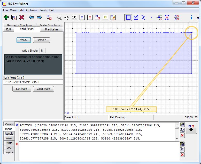Click the Valid / Simple result field
The width and height of the screenshot is (201, 164).
(x=42, y=51)
